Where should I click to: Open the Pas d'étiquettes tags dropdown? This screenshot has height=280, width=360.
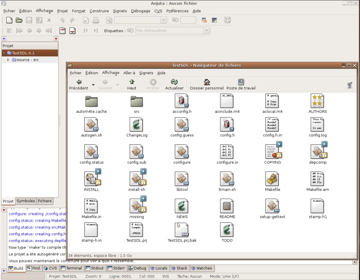[207, 30]
